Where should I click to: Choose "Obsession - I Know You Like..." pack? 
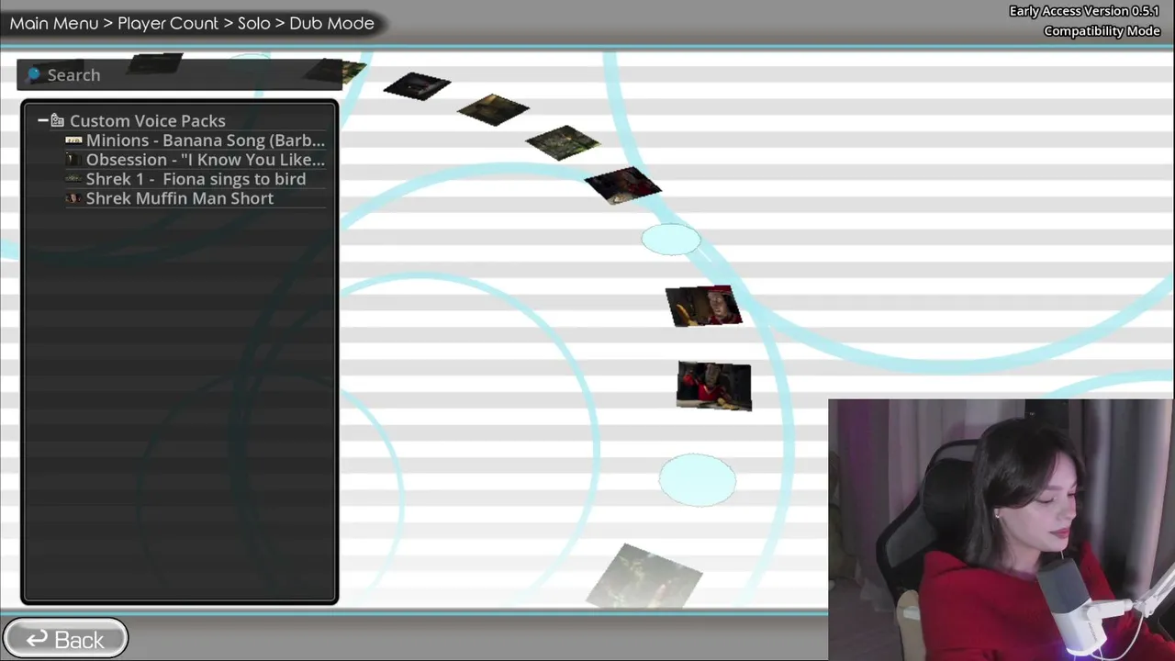point(206,160)
